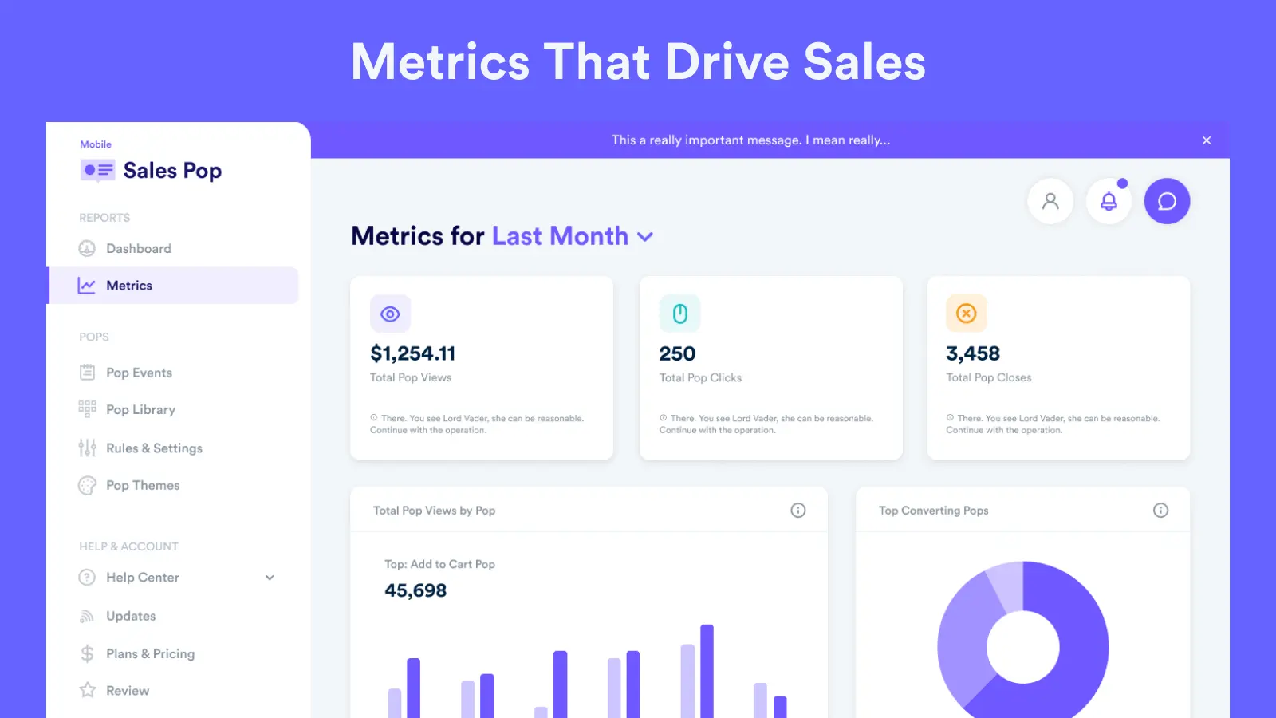The width and height of the screenshot is (1276, 718).
Task: Click the 45,698 chart value
Action: tap(415, 590)
